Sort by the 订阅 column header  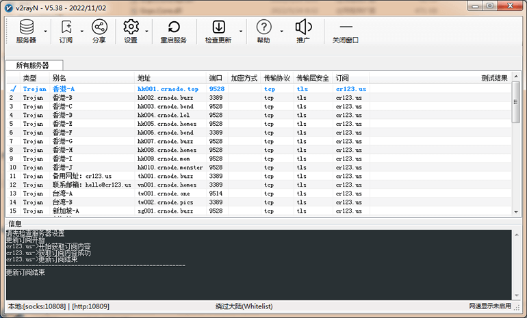[x=351, y=78]
